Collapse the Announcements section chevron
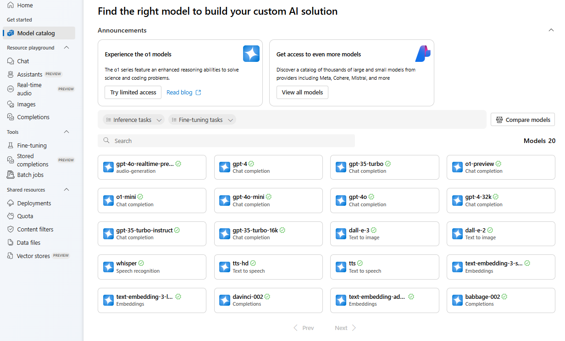The image size is (565, 341). pos(551,30)
